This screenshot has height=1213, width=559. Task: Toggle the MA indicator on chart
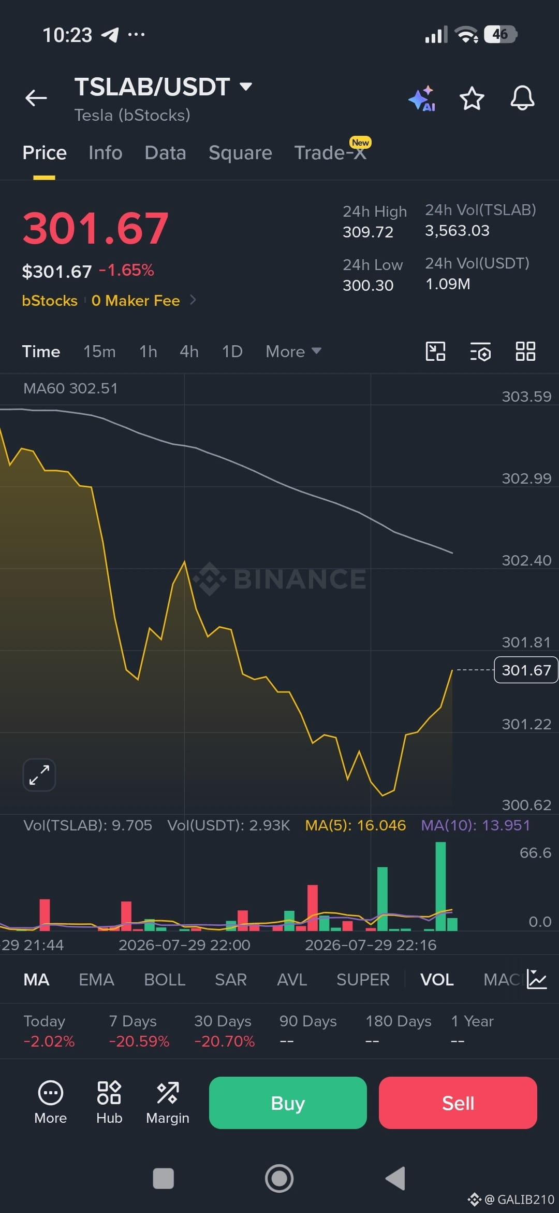(x=37, y=980)
